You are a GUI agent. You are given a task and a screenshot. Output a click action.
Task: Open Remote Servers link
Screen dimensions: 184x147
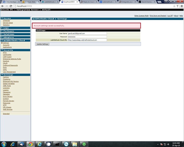pyautogui.click(x=9, y=101)
